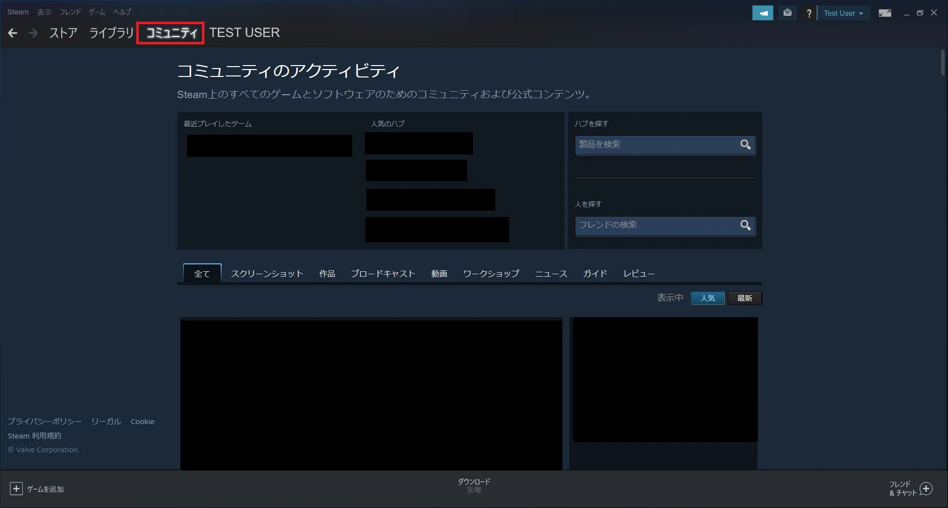This screenshot has width=948, height=508.
Task: Open the 表示 menu
Action: pyautogui.click(x=44, y=12)
